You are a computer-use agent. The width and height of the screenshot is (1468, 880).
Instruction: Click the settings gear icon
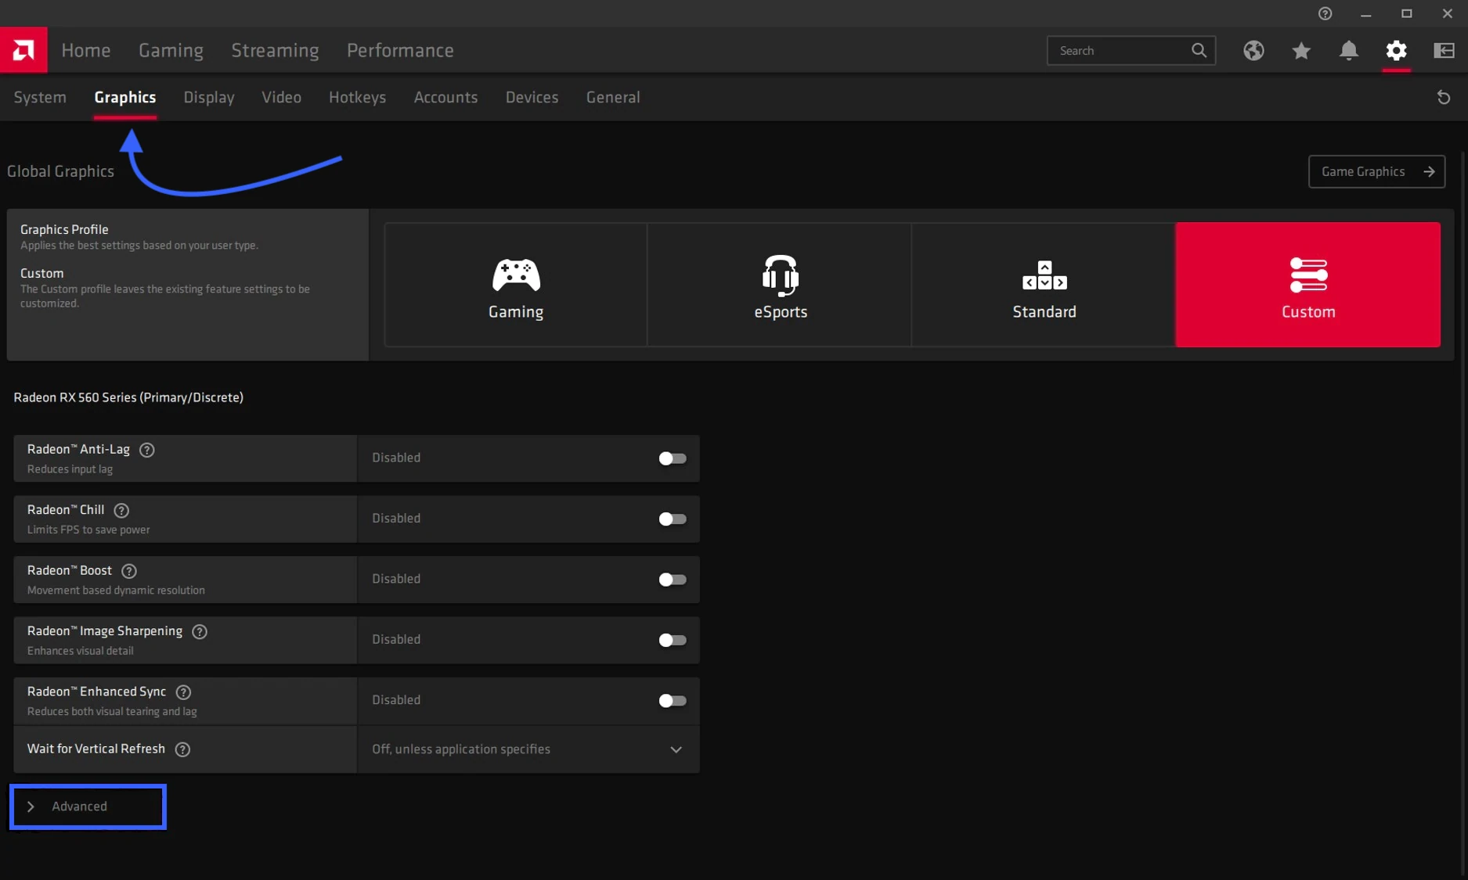click(x=1397, y=50)
